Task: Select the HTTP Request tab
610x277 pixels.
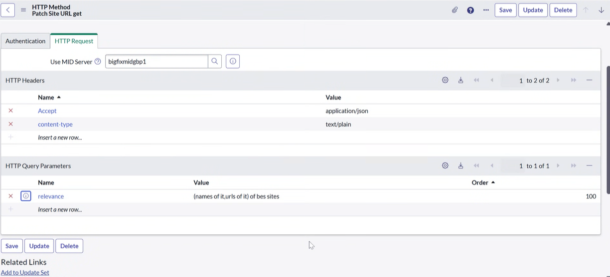Action: point(74,41)
